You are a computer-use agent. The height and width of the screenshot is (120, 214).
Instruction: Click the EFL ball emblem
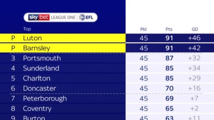tap(82, 17)
